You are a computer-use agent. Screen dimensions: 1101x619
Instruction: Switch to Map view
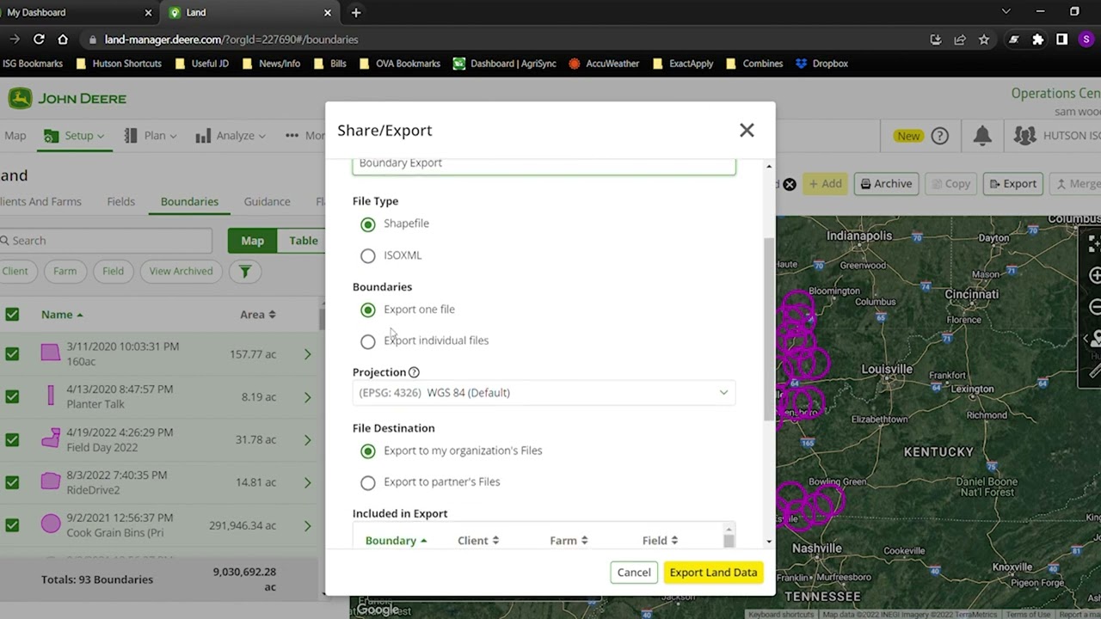[x=252, y=241]
